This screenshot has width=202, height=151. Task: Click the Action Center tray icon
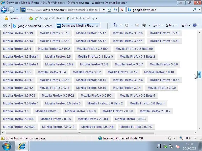(x=159, y=146)
